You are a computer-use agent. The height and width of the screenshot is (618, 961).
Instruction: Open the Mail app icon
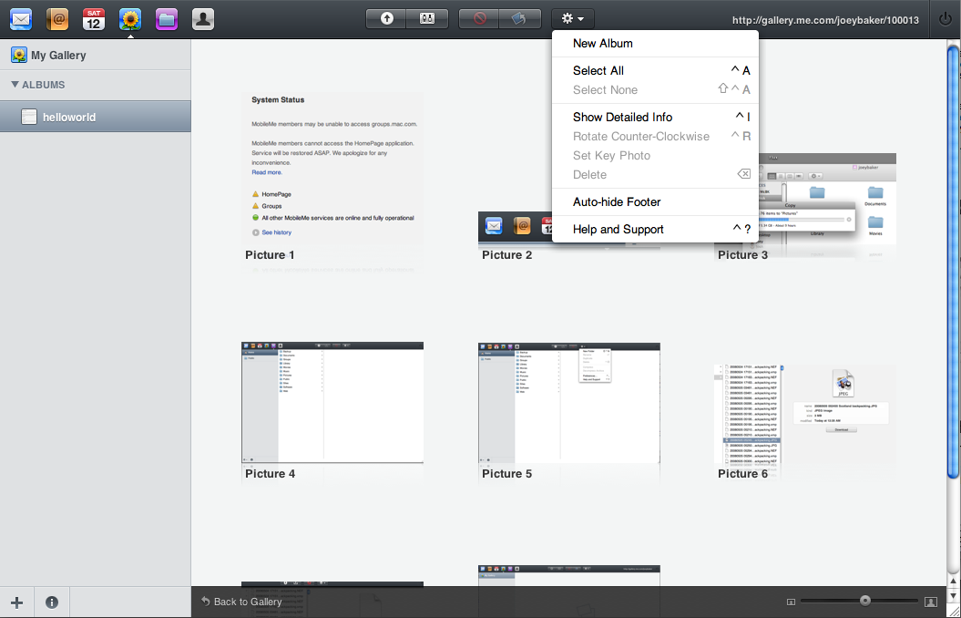pos(21,19)
